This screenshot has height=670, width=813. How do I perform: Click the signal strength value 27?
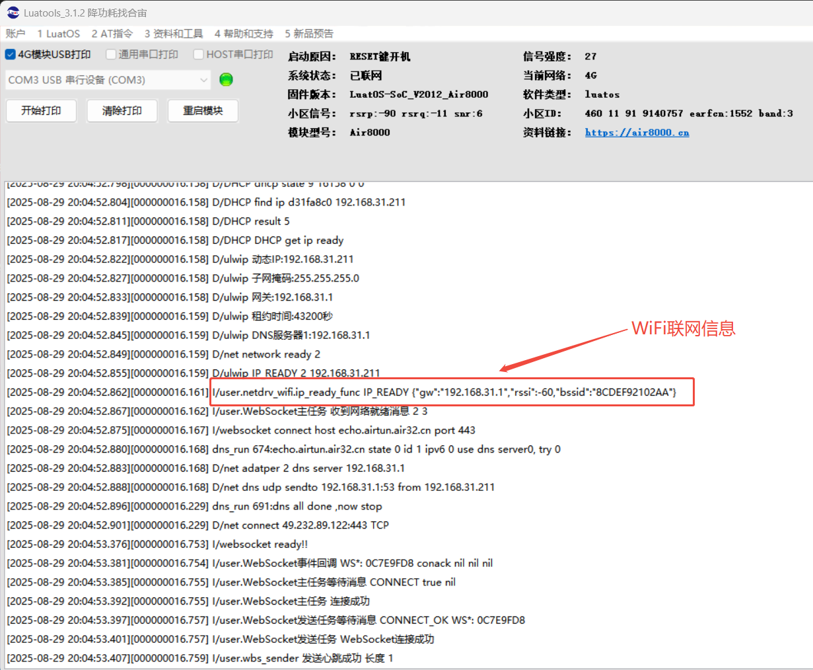coord(590,57)
